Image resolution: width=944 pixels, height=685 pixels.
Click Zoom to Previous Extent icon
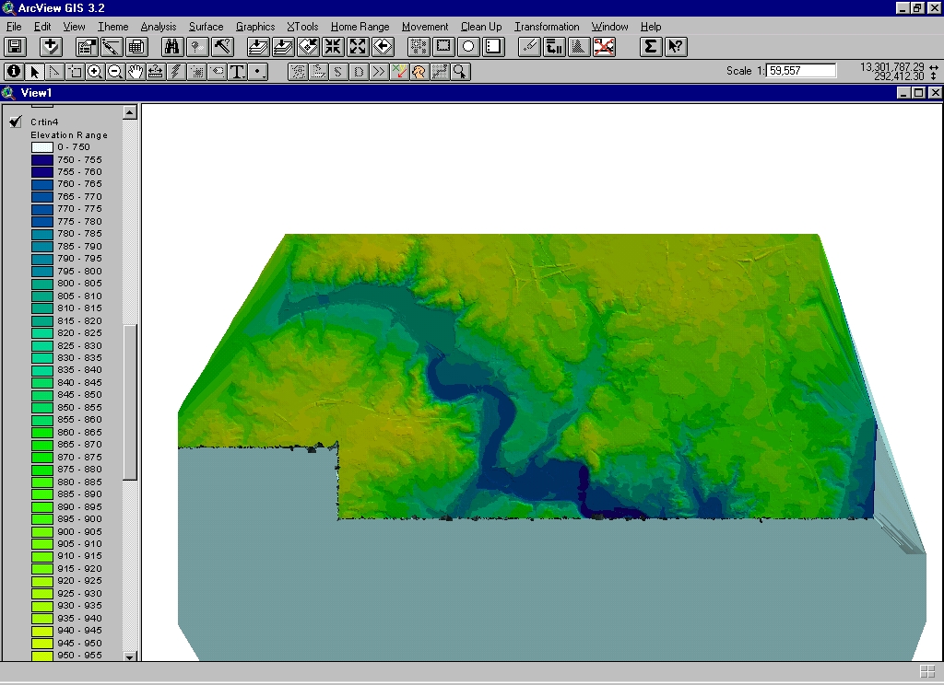click(383, 47)
